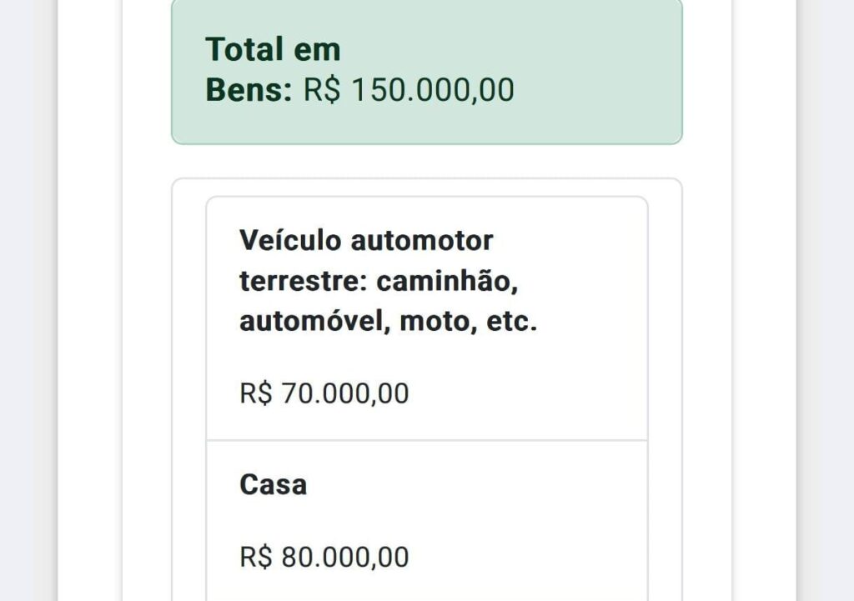854x601 pixels.
Task: Click the "R$" symbol before 70.000,00
Action: point(256,393)
